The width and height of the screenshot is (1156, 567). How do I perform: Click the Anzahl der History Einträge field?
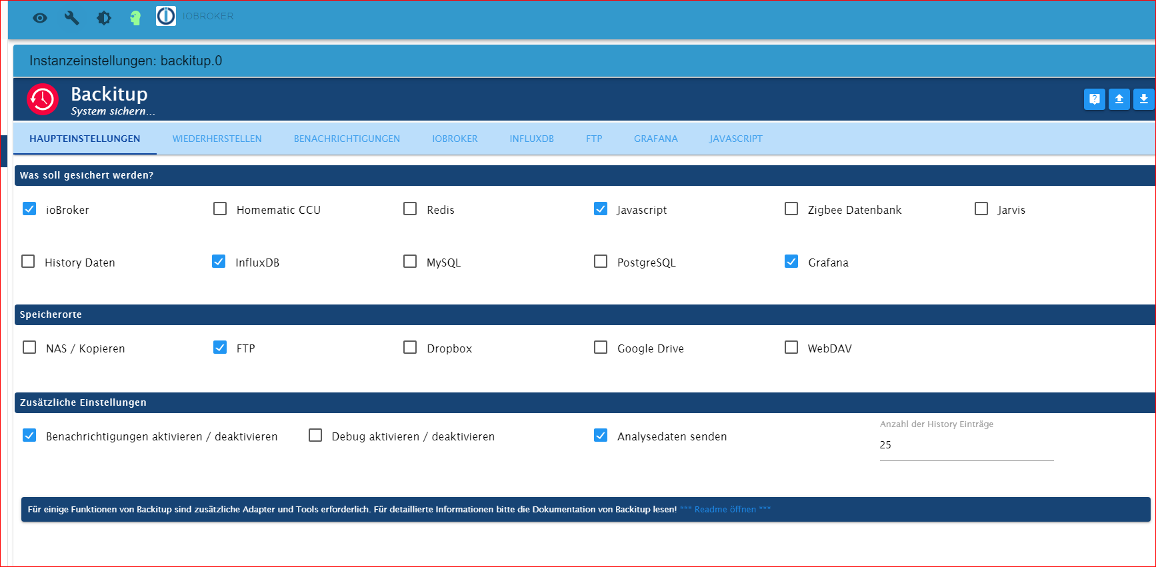(967, 445)
